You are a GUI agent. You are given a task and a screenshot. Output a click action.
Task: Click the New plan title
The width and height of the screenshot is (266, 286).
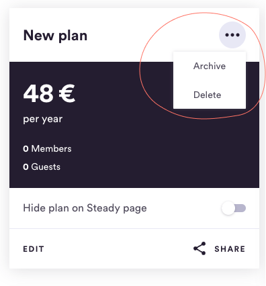(55, 36)
